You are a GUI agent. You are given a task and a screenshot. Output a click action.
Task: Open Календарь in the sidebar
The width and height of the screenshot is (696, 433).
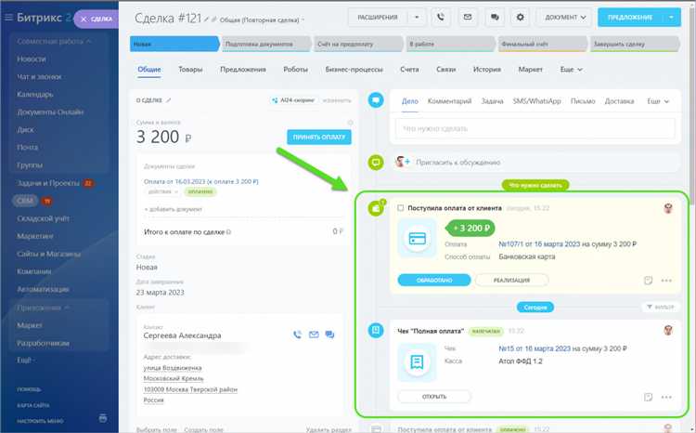point(35,94)
